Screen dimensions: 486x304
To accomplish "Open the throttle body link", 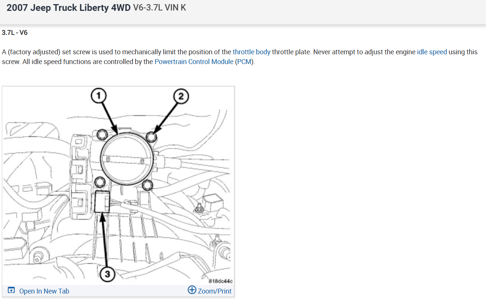I will tap(251, 52).
